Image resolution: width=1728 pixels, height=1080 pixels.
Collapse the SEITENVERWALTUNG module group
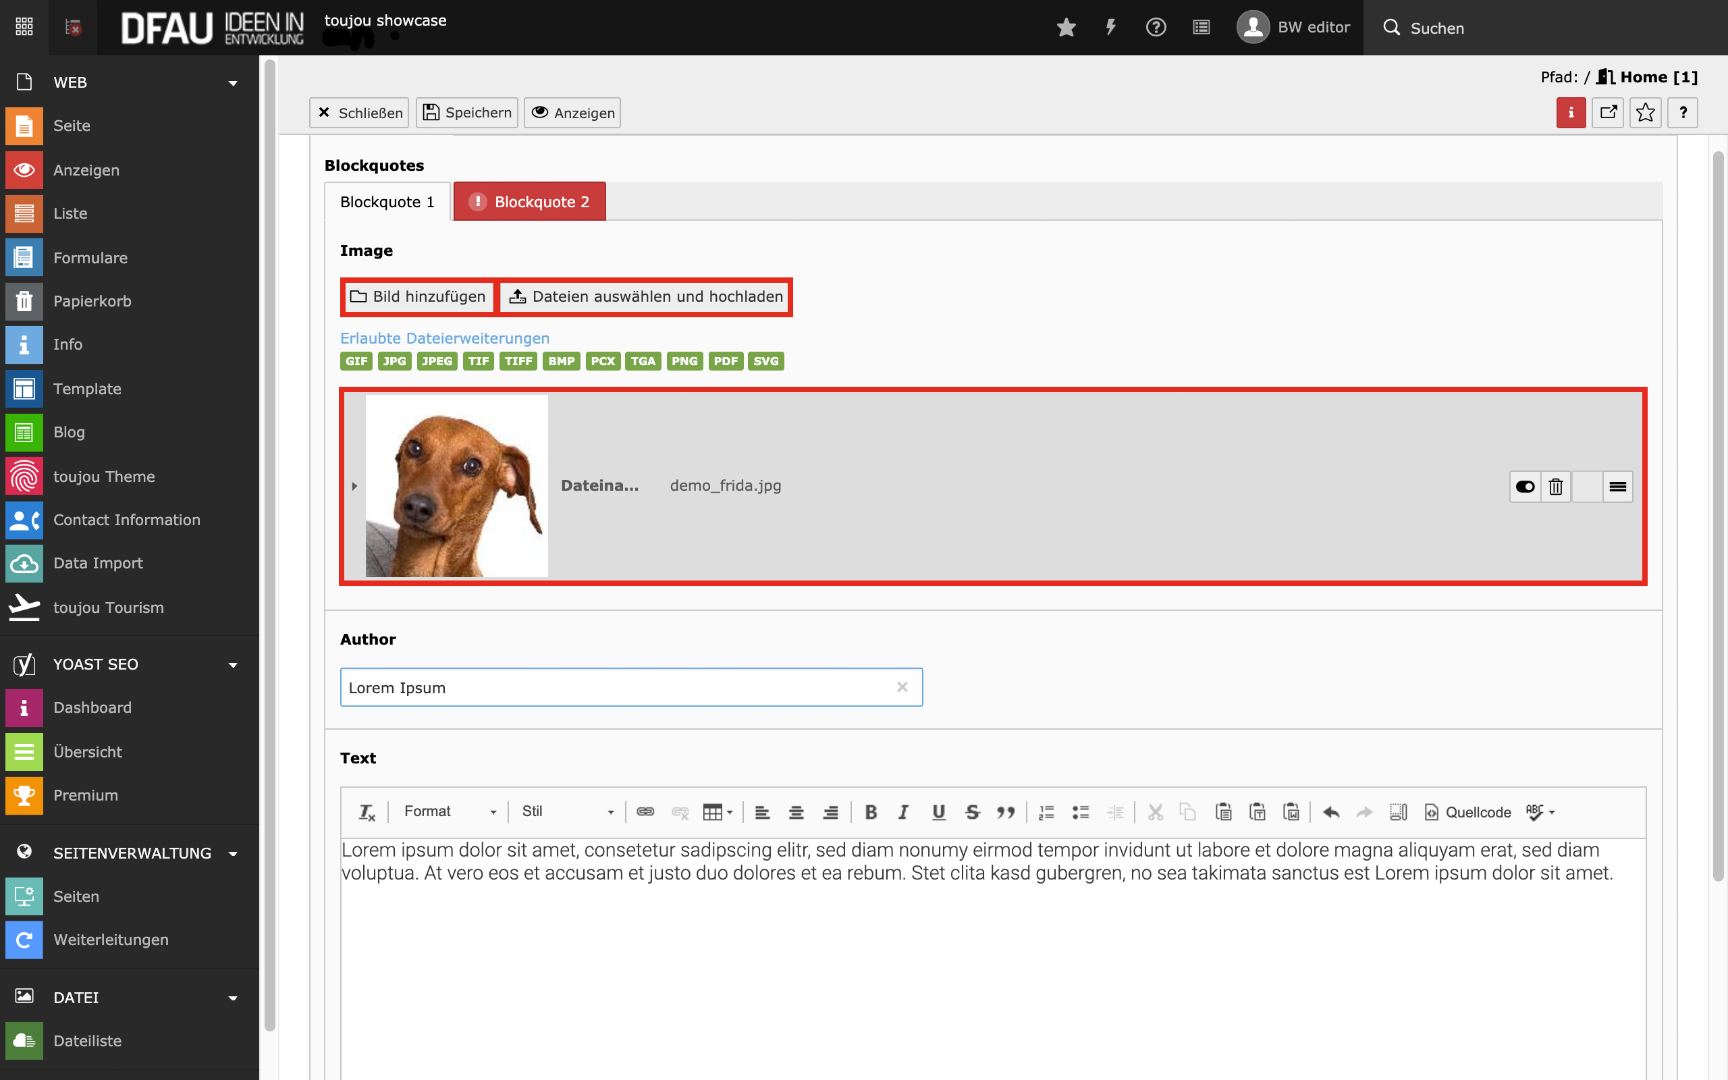[233, 854]
